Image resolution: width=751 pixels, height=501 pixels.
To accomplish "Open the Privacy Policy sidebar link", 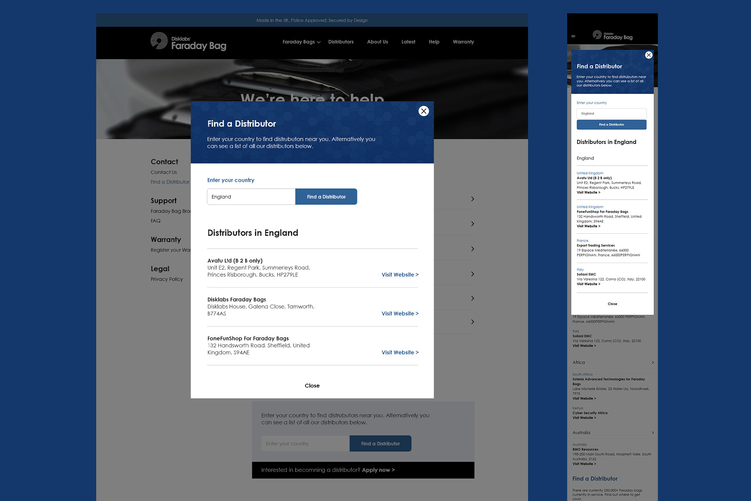I will point(167,279).
